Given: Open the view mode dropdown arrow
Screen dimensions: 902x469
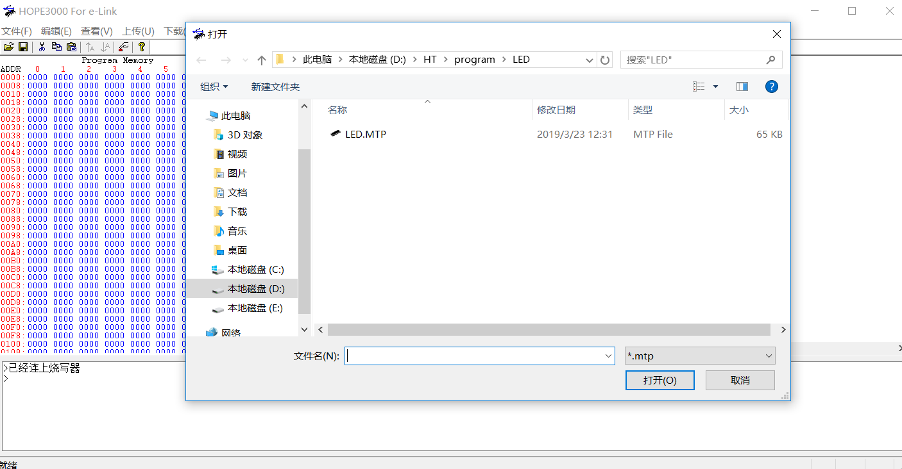Looking at the screenshot, I should pos(715,86).
